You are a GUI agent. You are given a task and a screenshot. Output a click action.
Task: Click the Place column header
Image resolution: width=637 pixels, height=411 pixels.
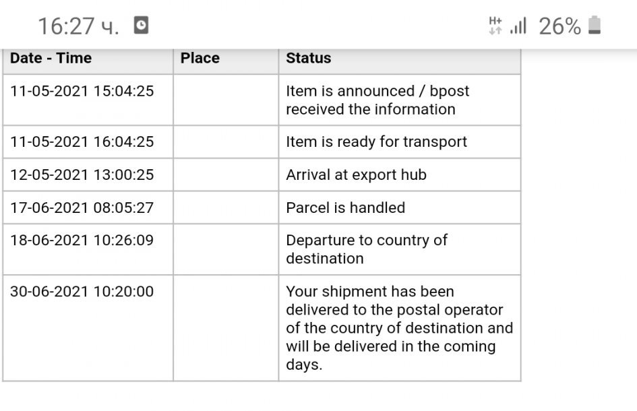pyautogui.click(x=200, y=59)
